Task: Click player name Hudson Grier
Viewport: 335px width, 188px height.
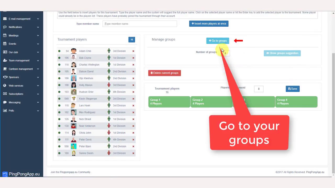Action: click(86, 92)
